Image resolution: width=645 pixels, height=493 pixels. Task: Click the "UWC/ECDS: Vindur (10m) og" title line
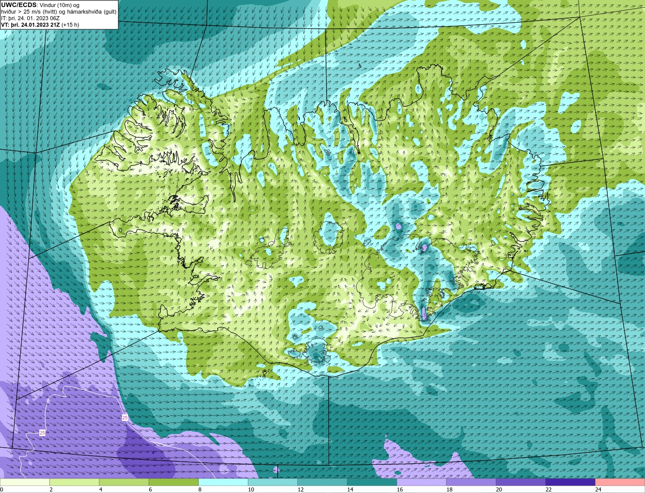(x=40, y=5)
